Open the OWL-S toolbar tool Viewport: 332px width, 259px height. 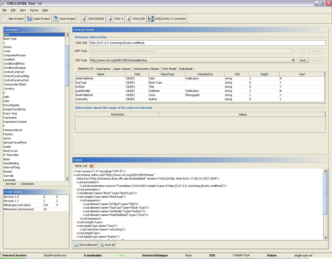(115, 19)
